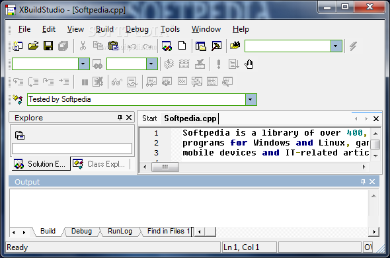Close the Softpedia.cpp document tab
The height and width of the screenshot is (258, 390).
[x=376, y=119]
